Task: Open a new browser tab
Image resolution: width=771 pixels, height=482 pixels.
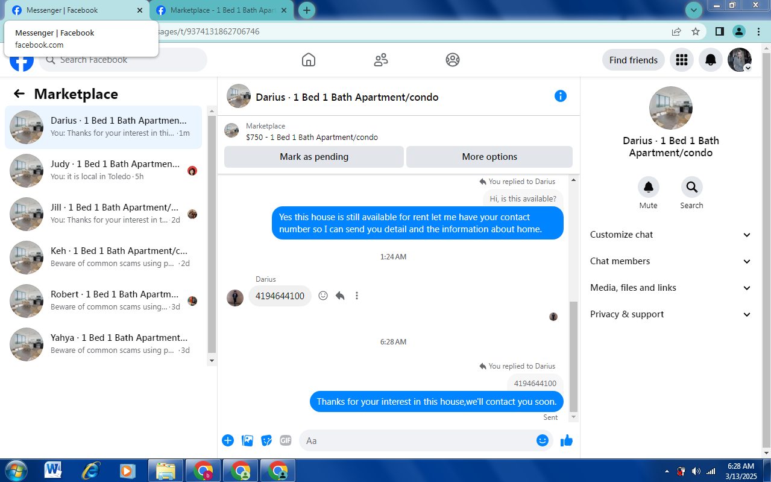Action: click(x=307, y=10)
